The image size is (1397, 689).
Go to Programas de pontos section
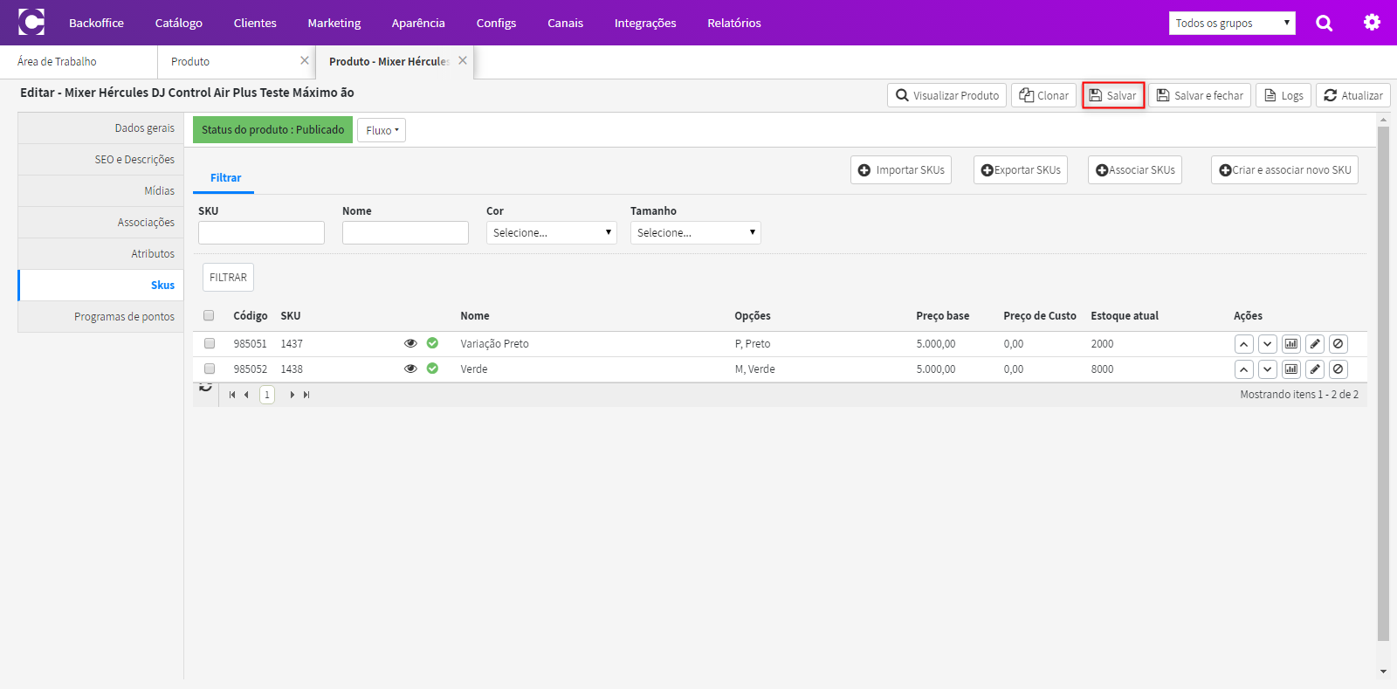point(100,317)
